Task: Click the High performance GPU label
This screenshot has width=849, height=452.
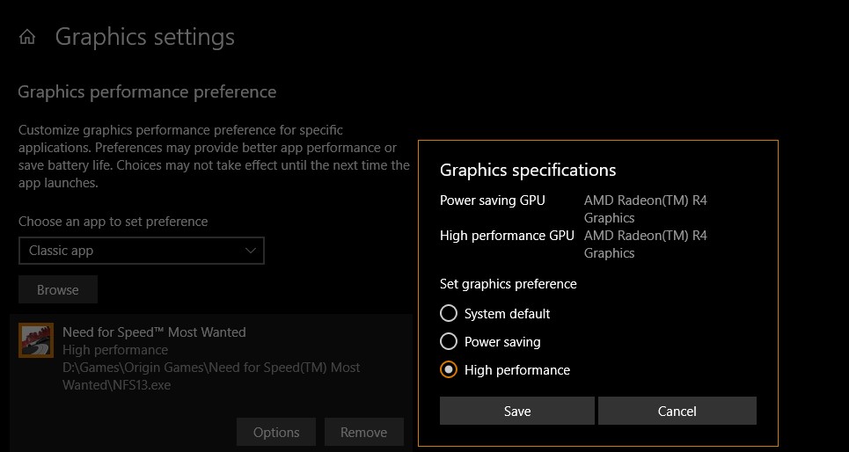Action: (x=507, y=236)
